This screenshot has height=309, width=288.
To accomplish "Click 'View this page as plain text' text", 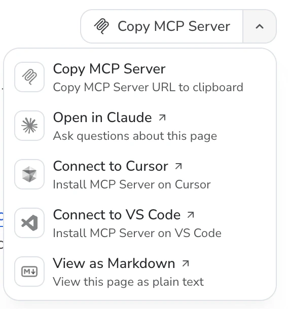I will pyautogui.click(x=128, y=282).
